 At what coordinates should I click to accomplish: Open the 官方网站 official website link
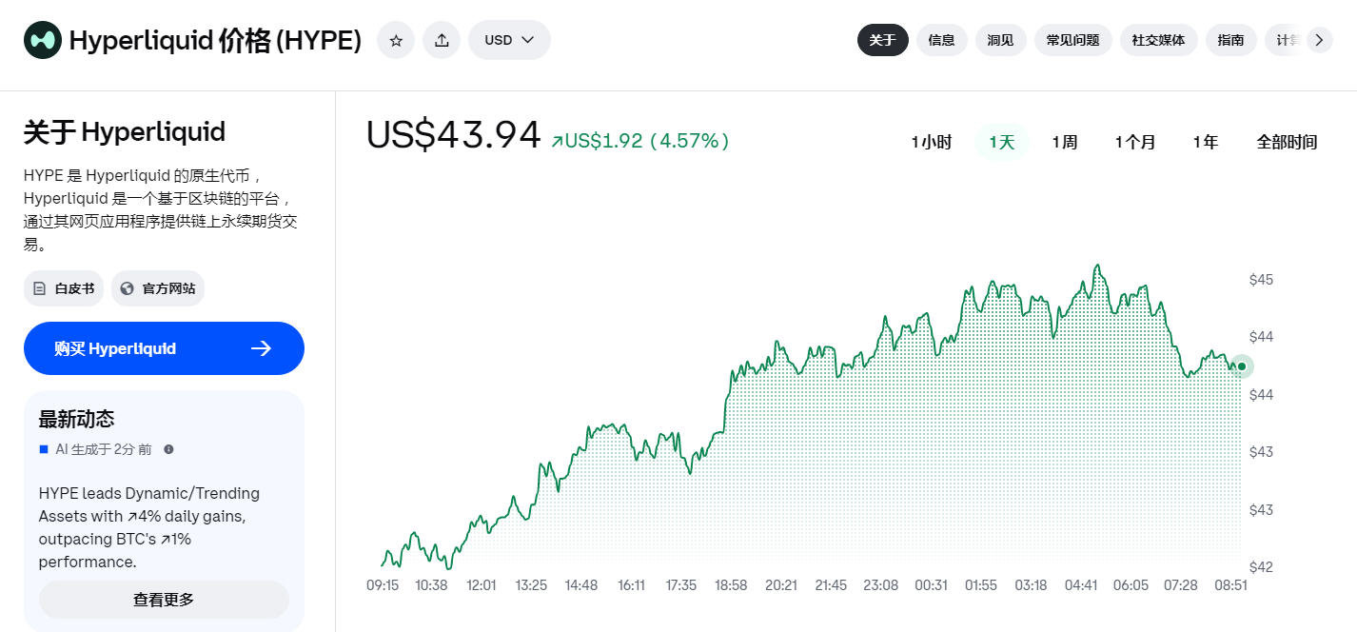click(x=158, y=288)
